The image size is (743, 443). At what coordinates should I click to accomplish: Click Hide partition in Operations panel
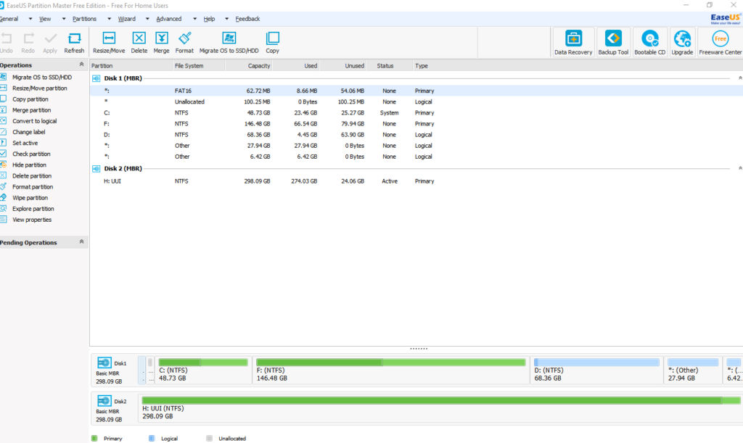(x=29, y=165)
